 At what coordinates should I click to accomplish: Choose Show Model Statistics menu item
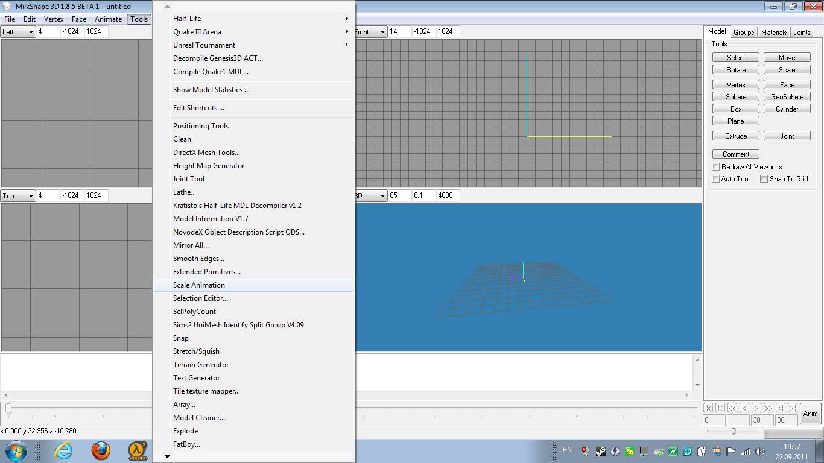pyautogui.click(x=253, y=90)
